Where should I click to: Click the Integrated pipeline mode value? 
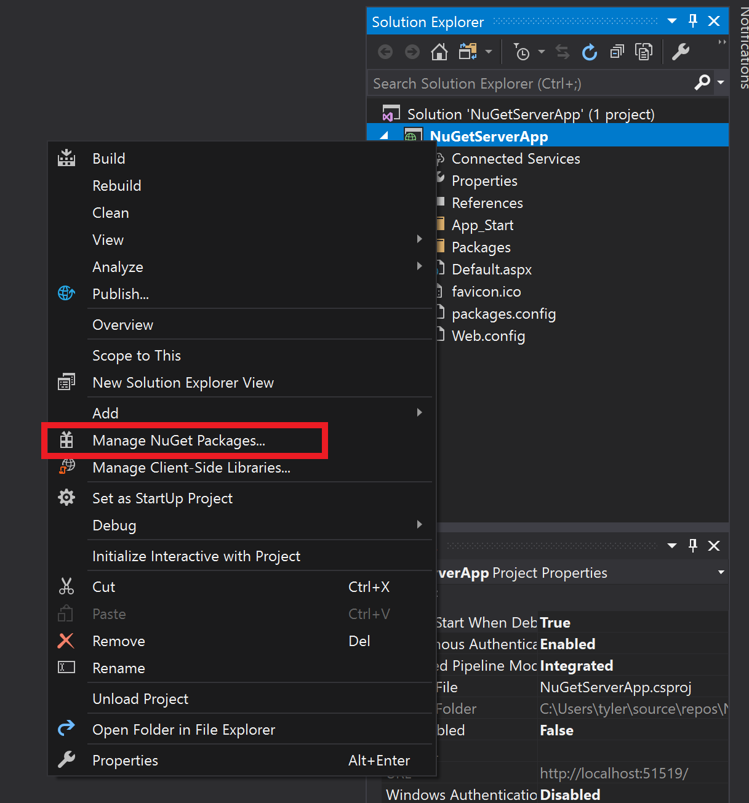(x=576, y=665)
